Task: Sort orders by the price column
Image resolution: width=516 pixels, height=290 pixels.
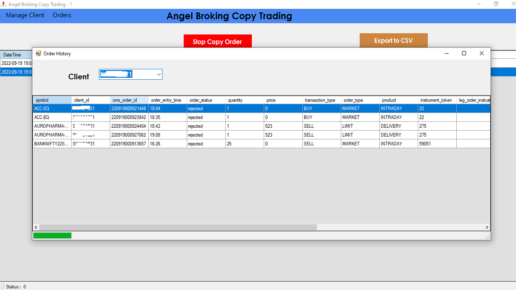Action: coord(278,100)
